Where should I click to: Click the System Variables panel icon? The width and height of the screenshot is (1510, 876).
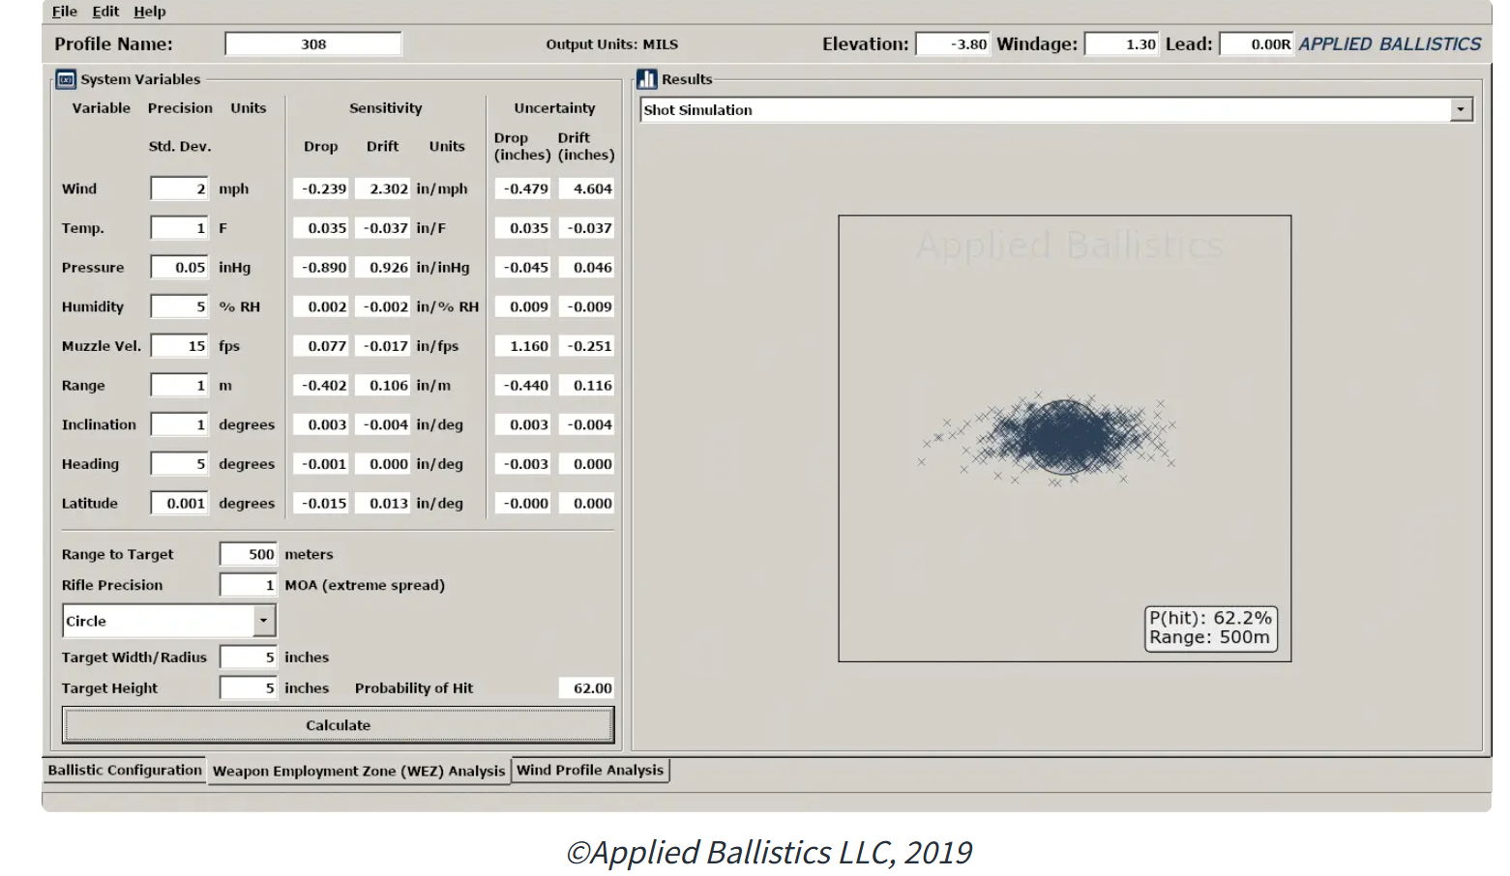(66, 79)
